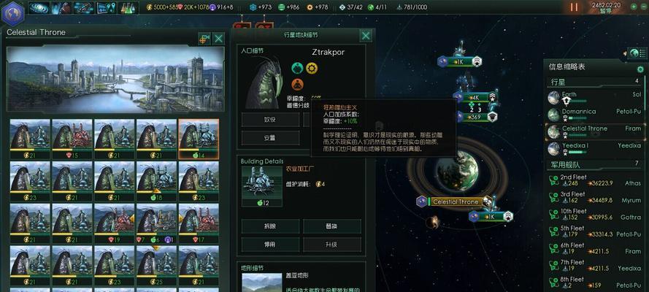The width and height of the screenshot is (649, 292).
Task: Open the research flasks icon
Action: click(128, 7)
